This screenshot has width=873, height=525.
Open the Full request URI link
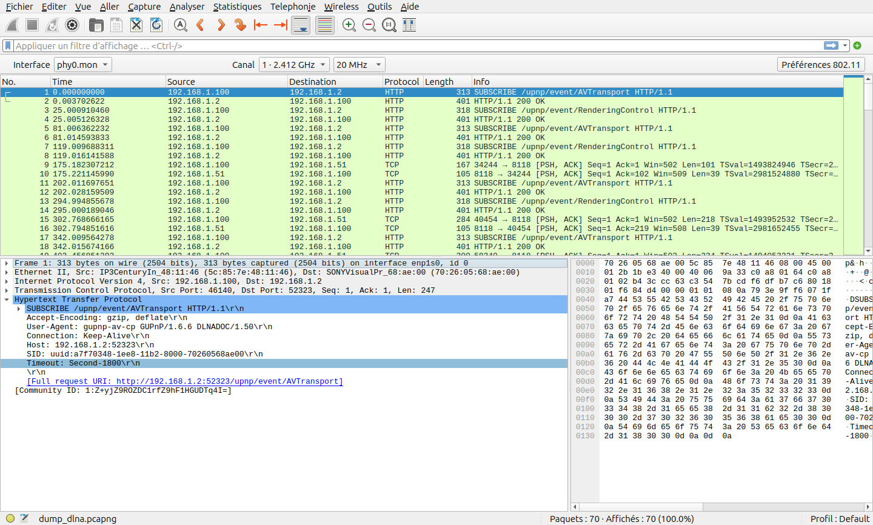coord(185,381)
